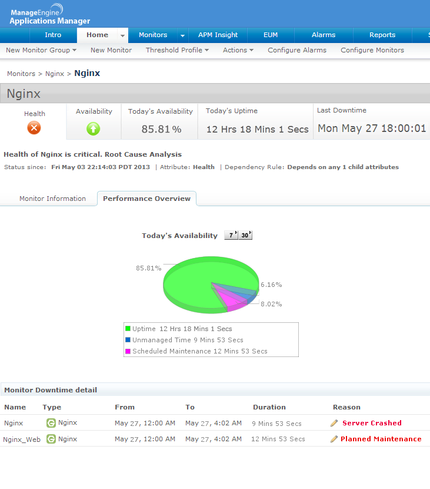Click the Nginx breadcrumb link after Monitors
Image resolution: width=430 pixels, height=489 pixels.
click(x=55, y=74)
